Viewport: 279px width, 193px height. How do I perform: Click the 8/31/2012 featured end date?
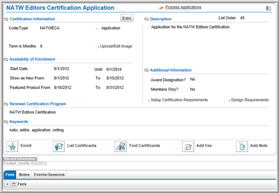pos(115,87)
